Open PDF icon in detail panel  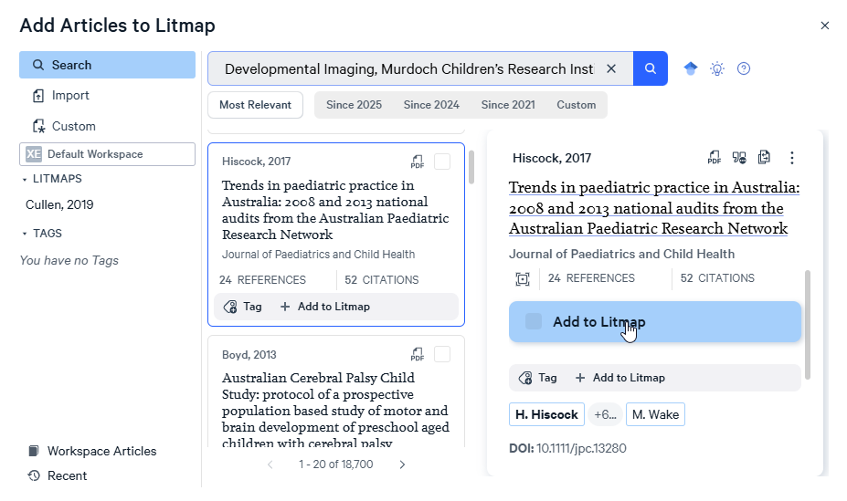715,158
